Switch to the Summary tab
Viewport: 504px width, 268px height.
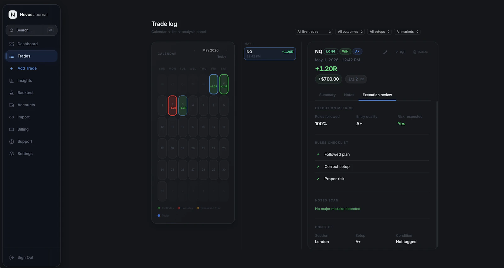[x=327, y=95]
